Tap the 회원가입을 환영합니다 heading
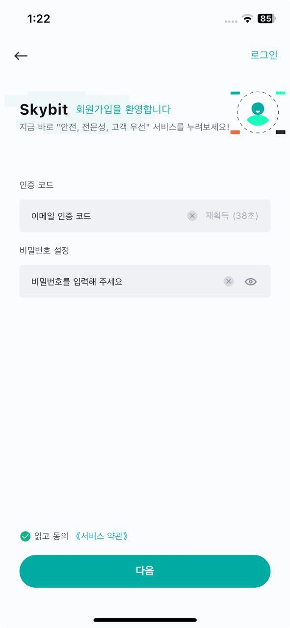Viewport: 290px width, 628px height. coord(123,109)
